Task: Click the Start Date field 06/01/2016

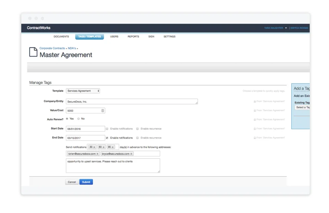Action: click(x=85, y=129)
